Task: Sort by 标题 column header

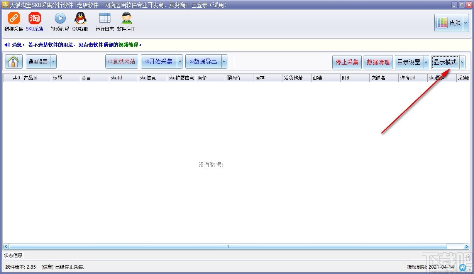Action: [66, 78]
